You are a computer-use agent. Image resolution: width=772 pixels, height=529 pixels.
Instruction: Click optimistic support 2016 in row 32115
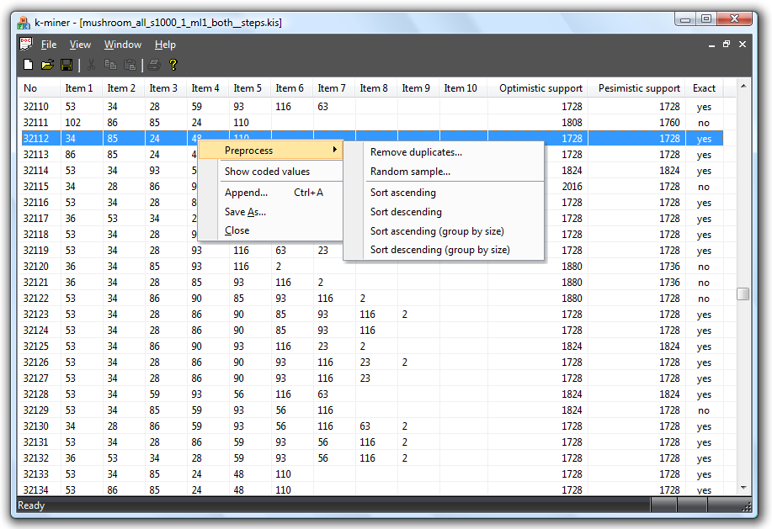[x=572, y=187]
